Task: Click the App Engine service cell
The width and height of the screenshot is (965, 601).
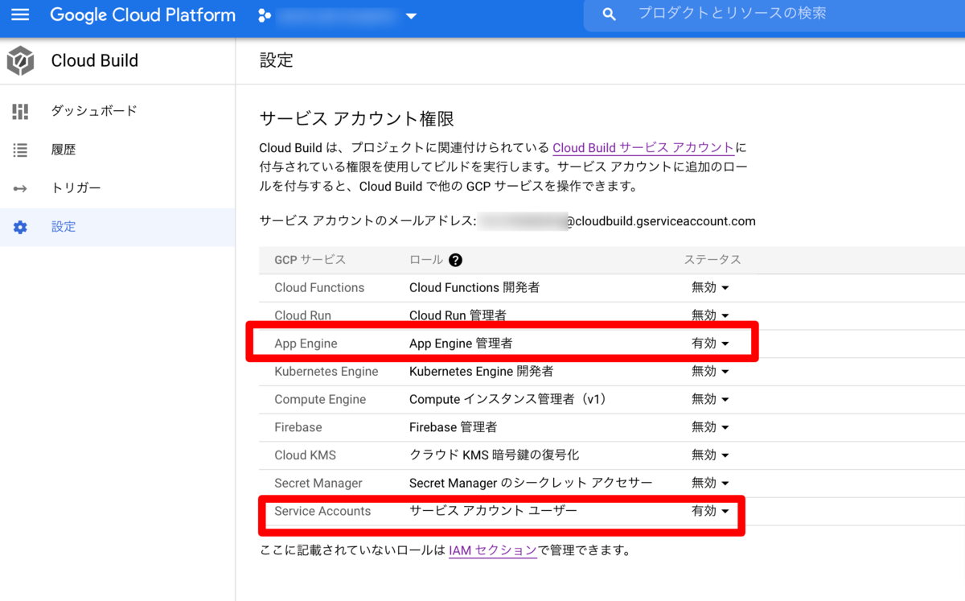Action: pos(306,344)
